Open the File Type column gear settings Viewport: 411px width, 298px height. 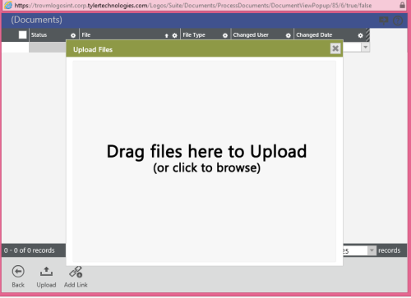225,35
